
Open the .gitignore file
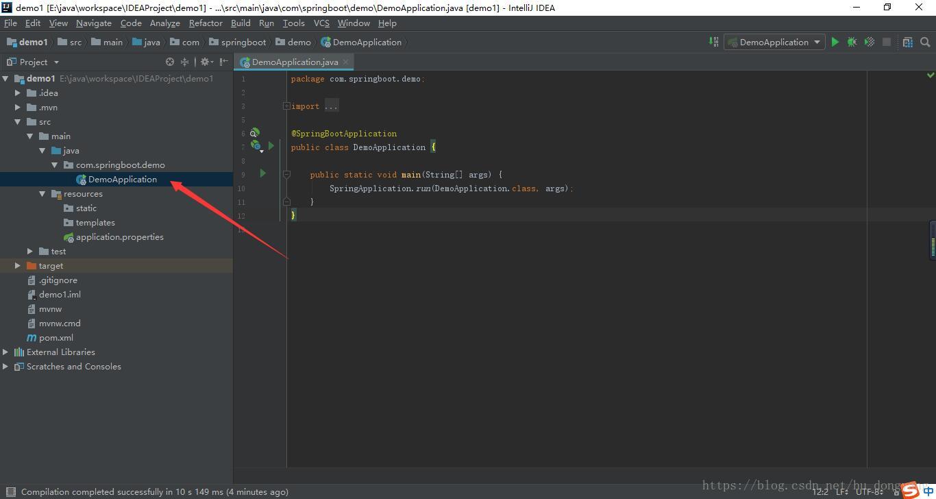pos(52,280)
